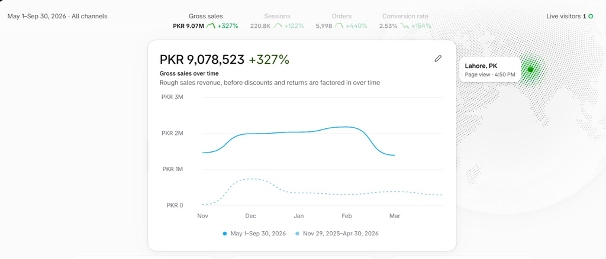
Task: Click the PKR 3M axis label
Action: [x=172, y=97]
